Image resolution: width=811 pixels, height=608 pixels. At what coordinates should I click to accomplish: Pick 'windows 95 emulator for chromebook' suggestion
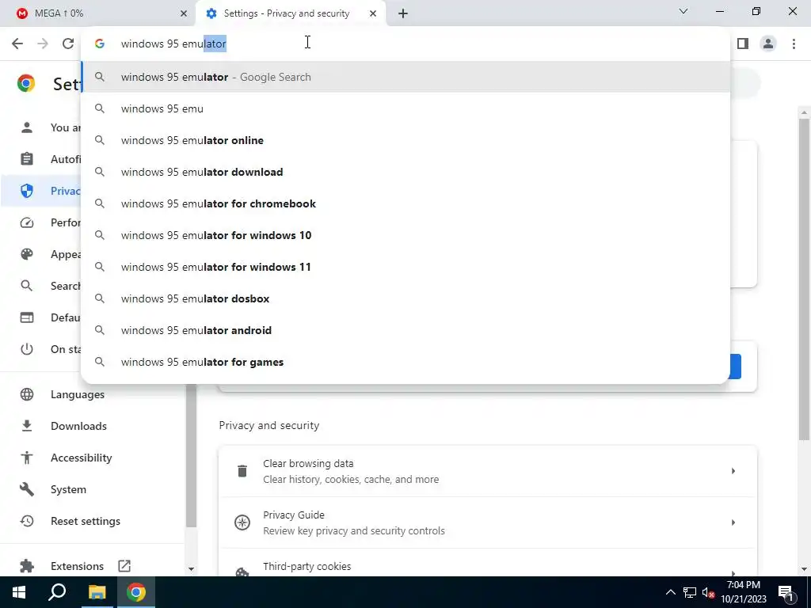coord(405,203)
